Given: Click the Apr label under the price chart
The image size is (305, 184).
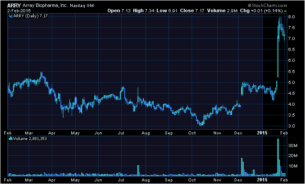Looking at the screenshot, I should click(52, 133).
